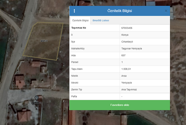Select the Ada value 657
This screenshot has height=125, width=186.
tap(124, 55)
